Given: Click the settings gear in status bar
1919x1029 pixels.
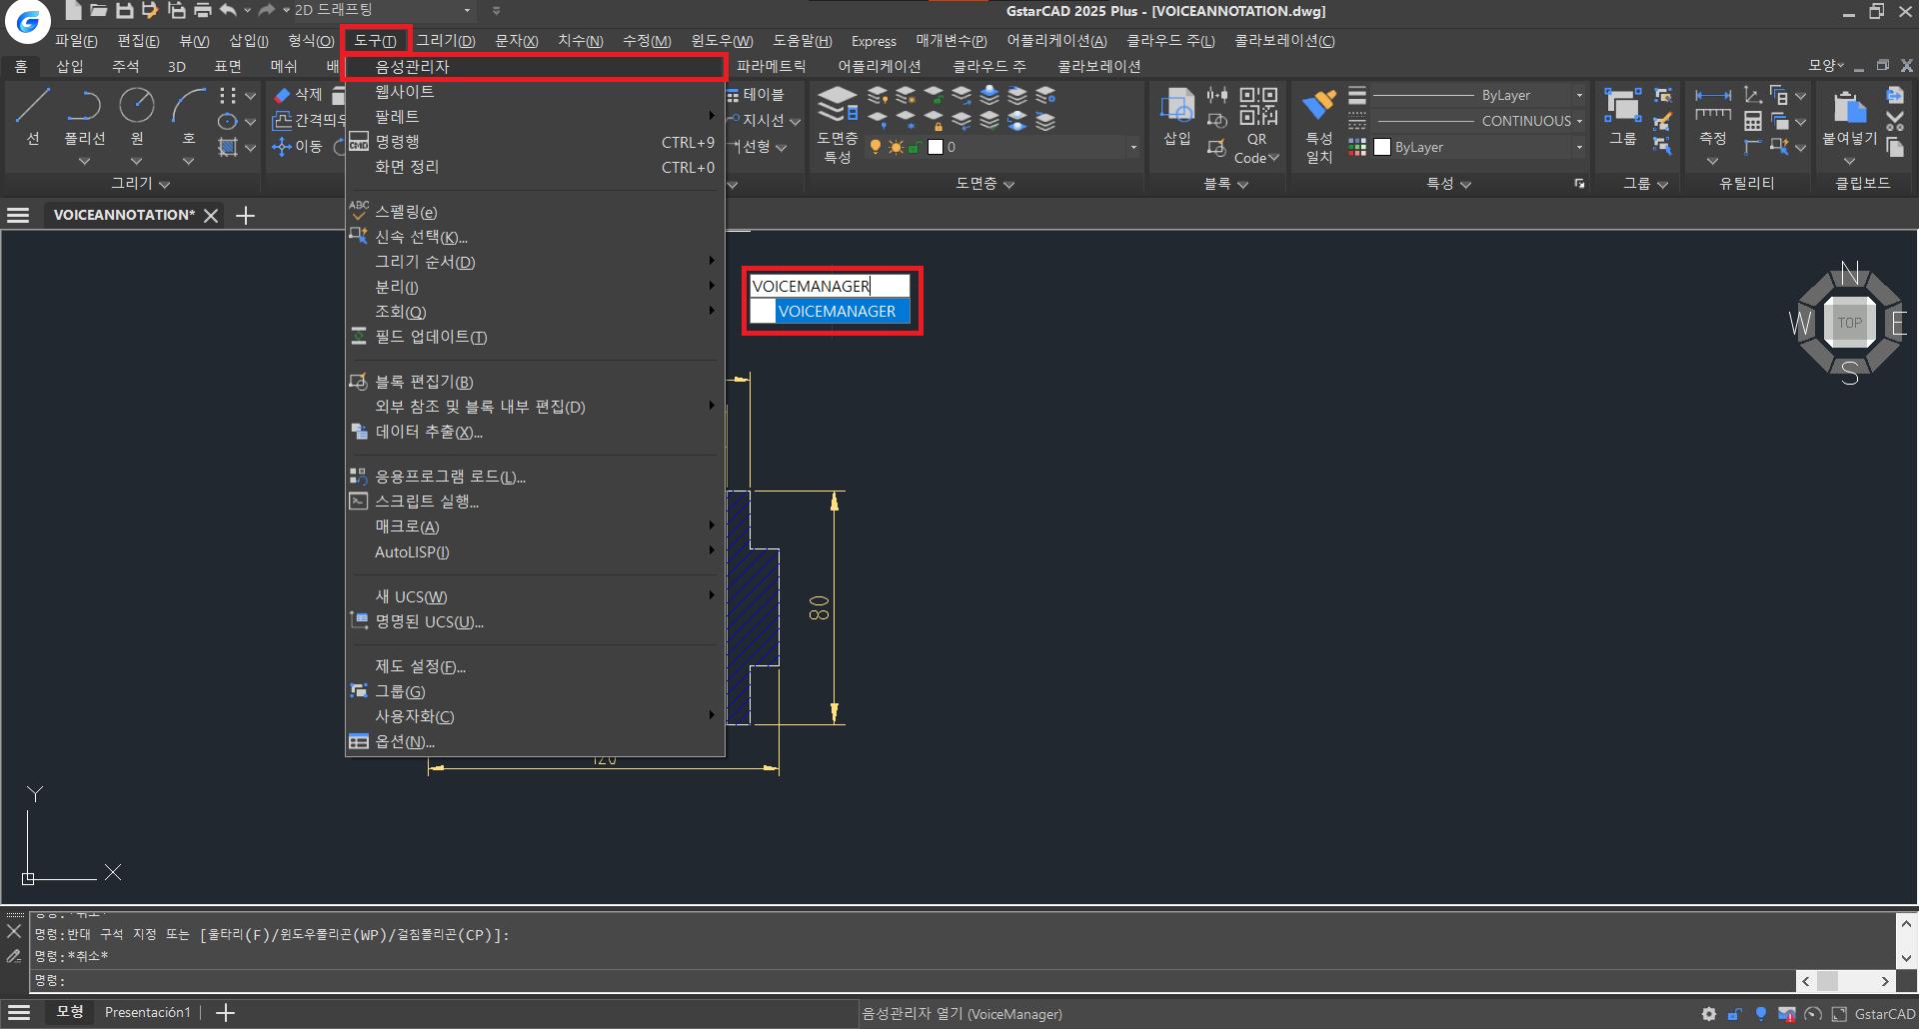Looking at the screenshot, I should (x=1709, y=1014).
